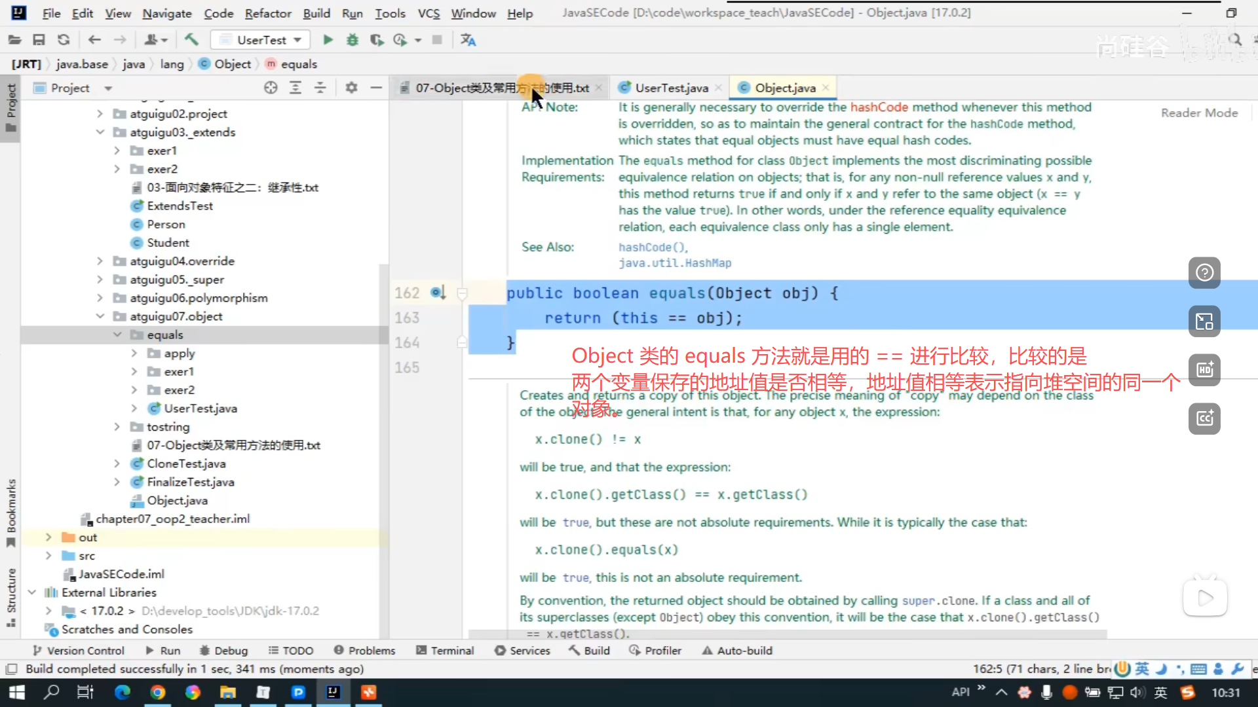1258x707 pixels.
Task: Open the UserTest run configuration dropdown
Action: (x=261, y=40)
